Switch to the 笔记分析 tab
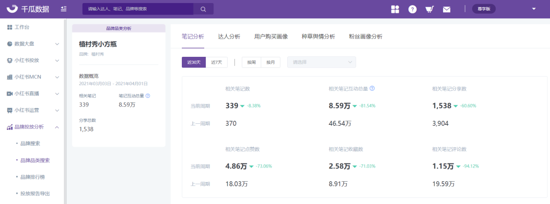Screen dimensions: 550x204 [193, 37]
